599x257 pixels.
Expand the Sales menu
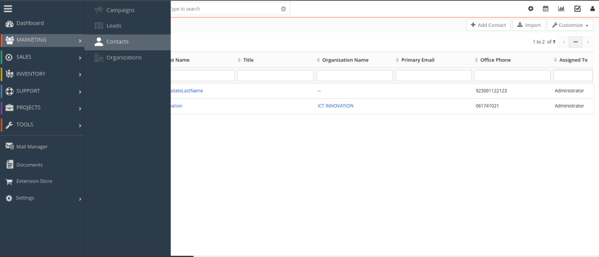click(41, 57)
